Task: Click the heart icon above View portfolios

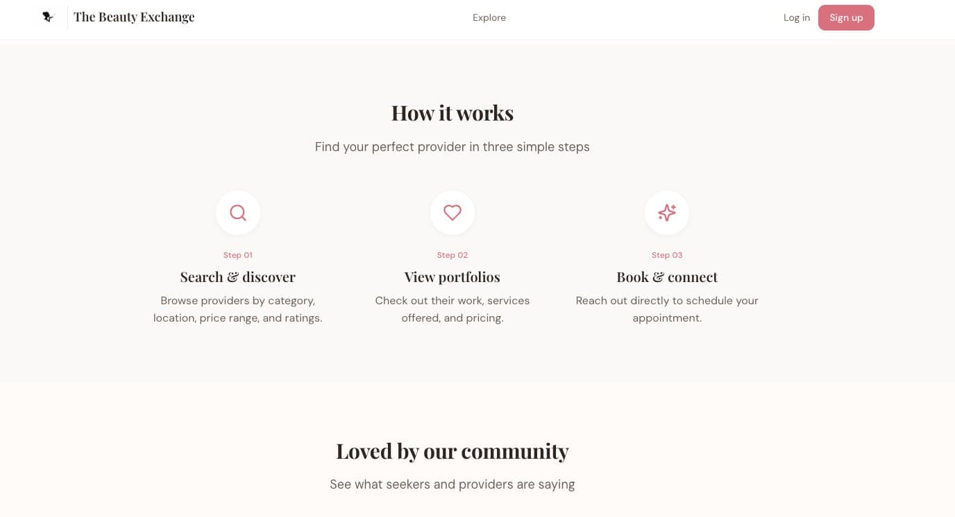Action: coord(453,213)
